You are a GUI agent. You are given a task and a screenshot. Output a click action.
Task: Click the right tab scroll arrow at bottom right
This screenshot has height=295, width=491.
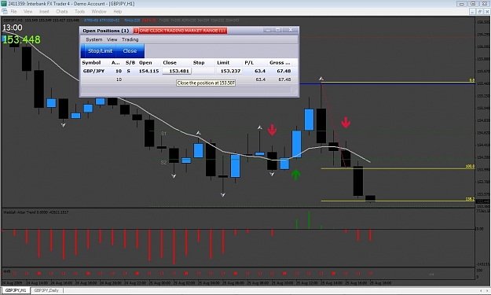[x=487, y=290]
